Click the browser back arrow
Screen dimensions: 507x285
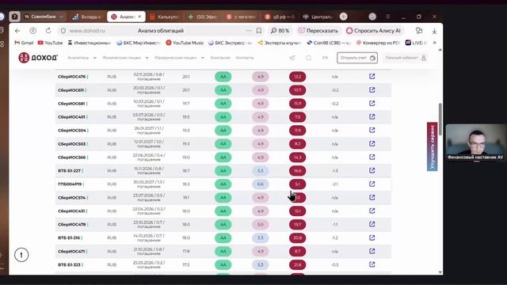click(17, 31)
